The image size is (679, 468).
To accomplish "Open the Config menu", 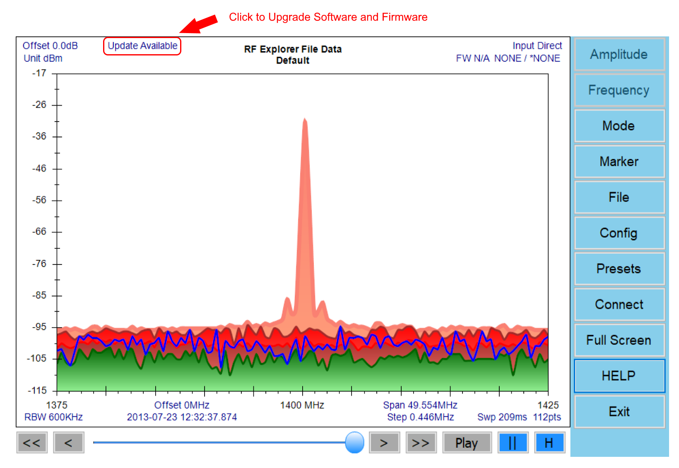I will click(x=619, y=233).
